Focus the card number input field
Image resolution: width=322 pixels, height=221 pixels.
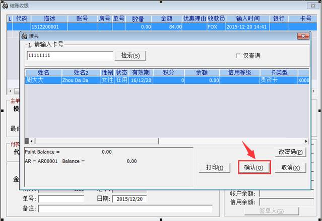coord(69,55)
